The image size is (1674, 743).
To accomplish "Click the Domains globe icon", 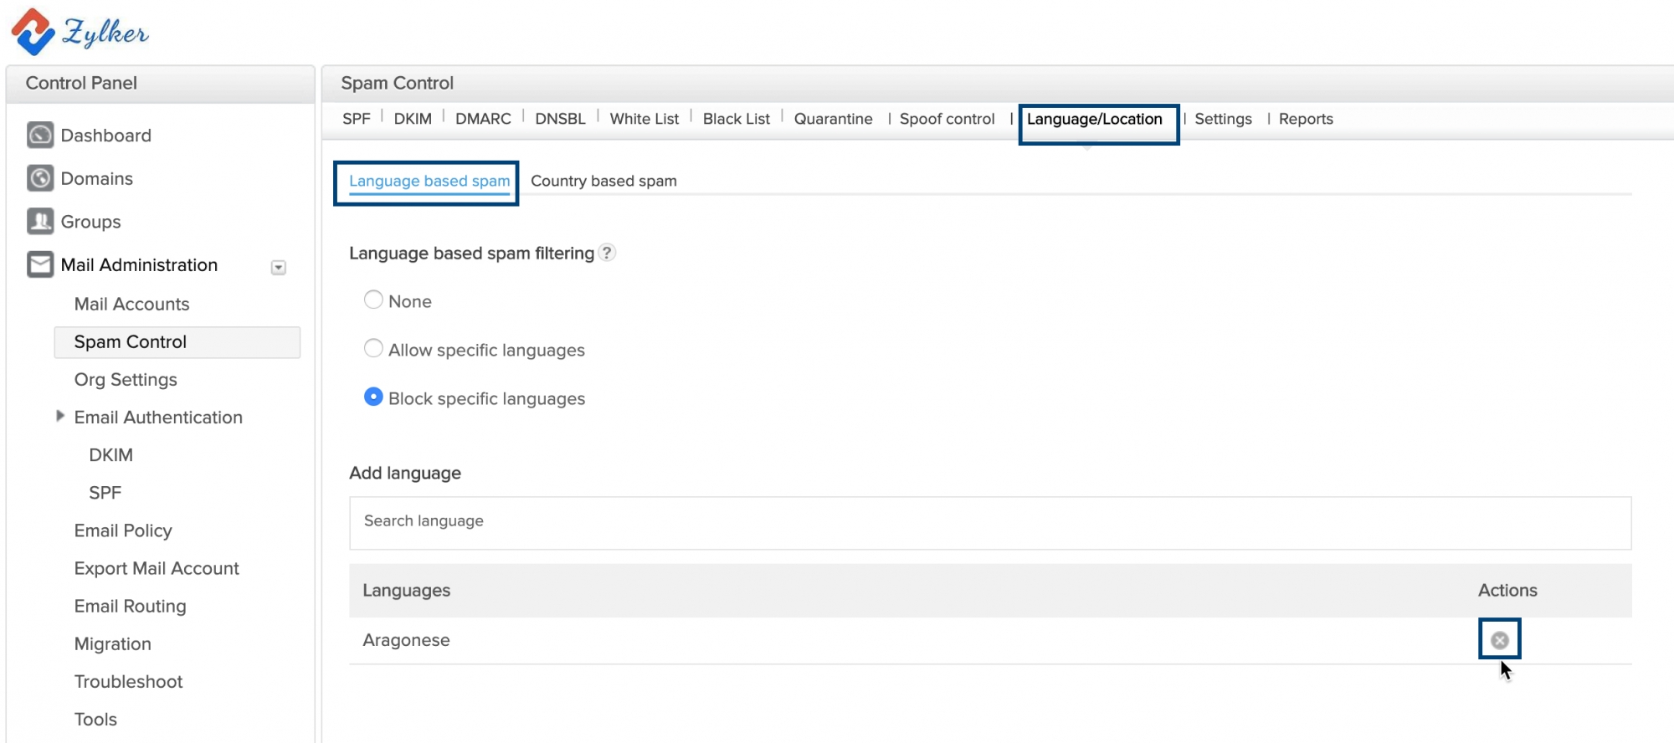I will [40, 178].
